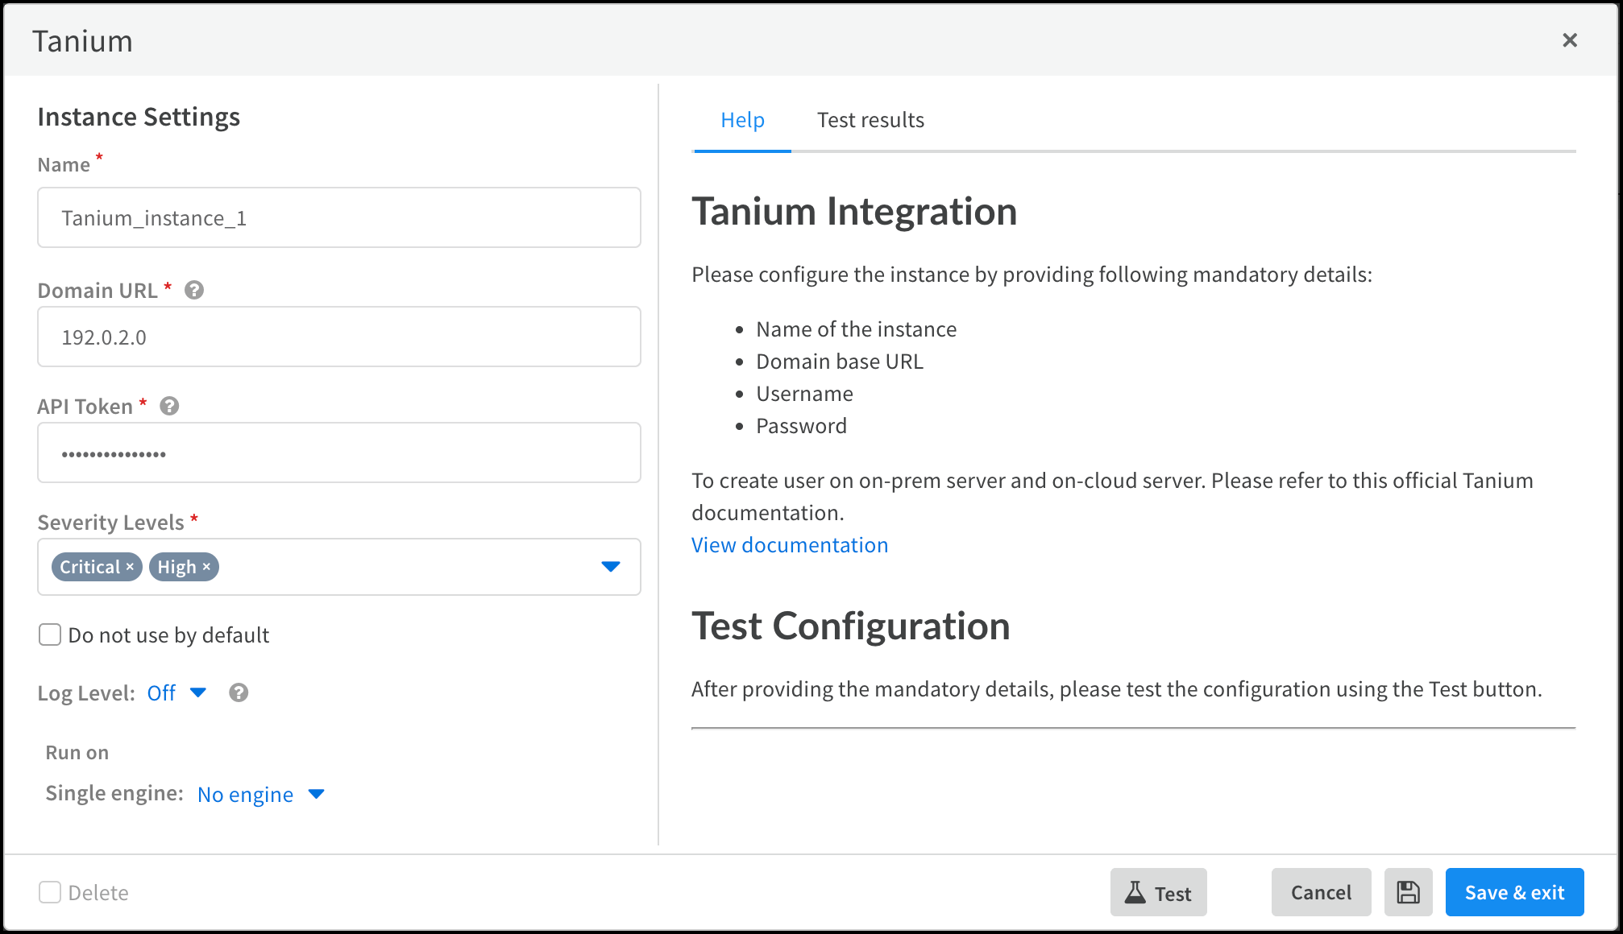Click the Cancel button
Viewport: 1623px width, 934px height.
[x=1321, y=892]
